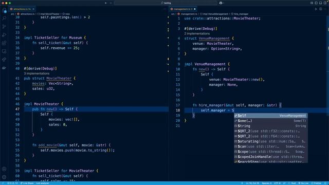Click the Ln, Col cursor position indicator
Screen dimensions: 329x185
click(252, 183)
